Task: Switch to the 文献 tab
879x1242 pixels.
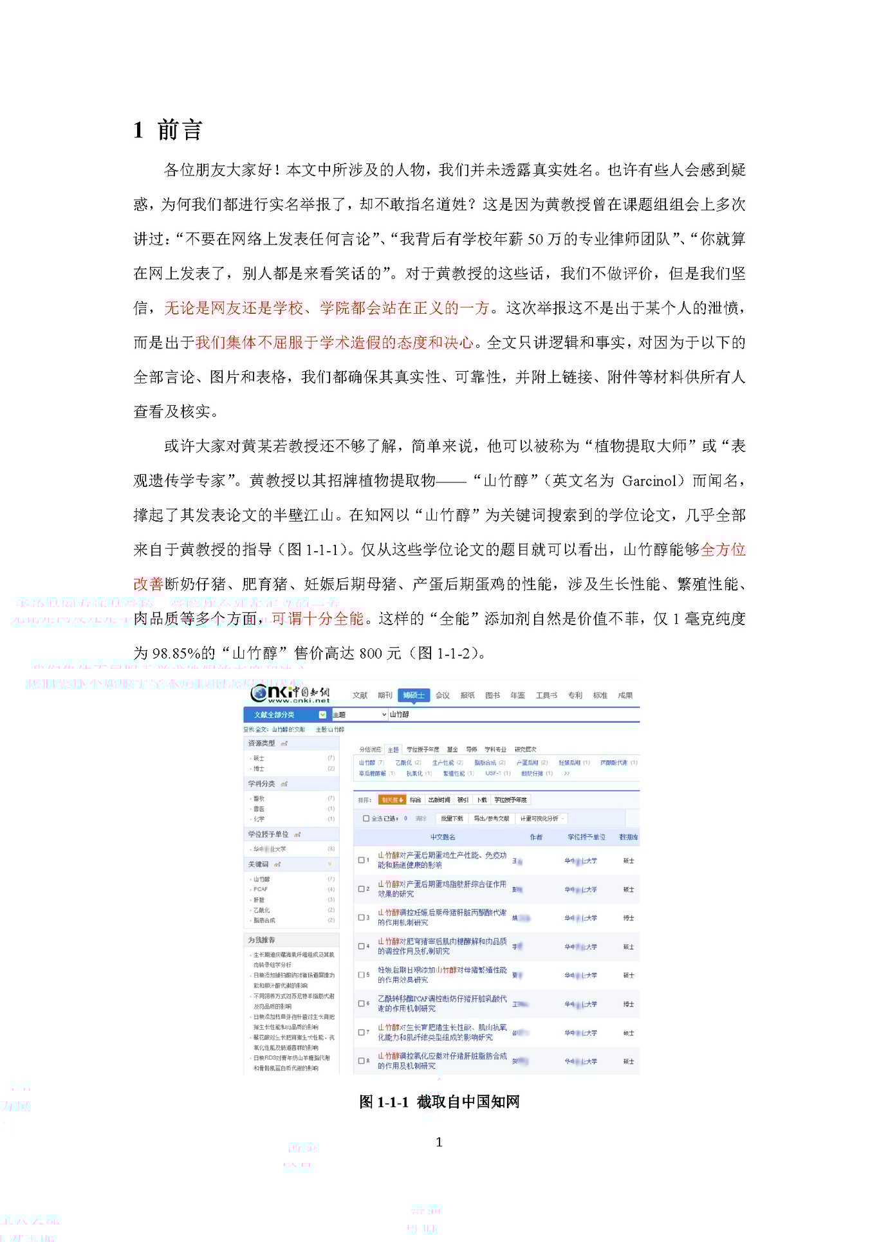Action: click(360, 695)
